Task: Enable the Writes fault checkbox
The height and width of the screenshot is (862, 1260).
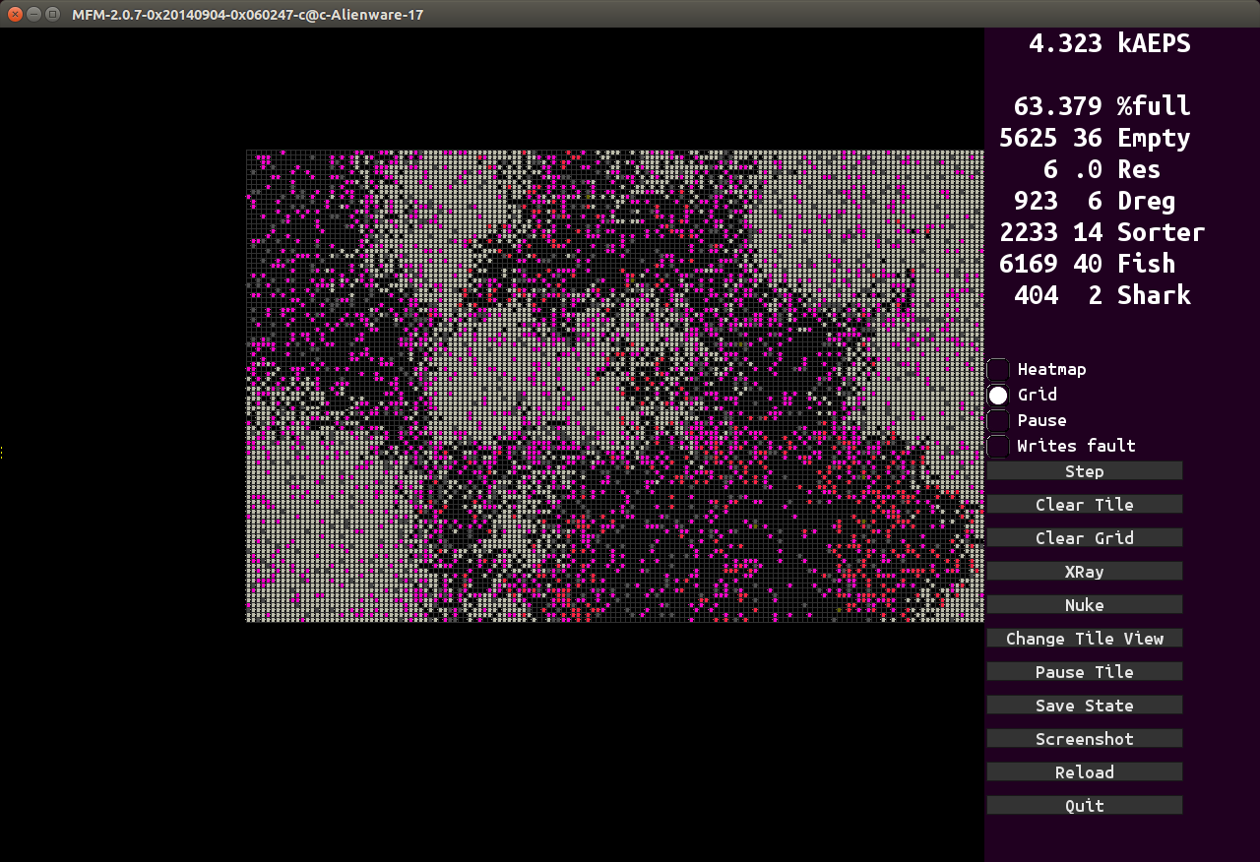Action: (x=998, y=447)
